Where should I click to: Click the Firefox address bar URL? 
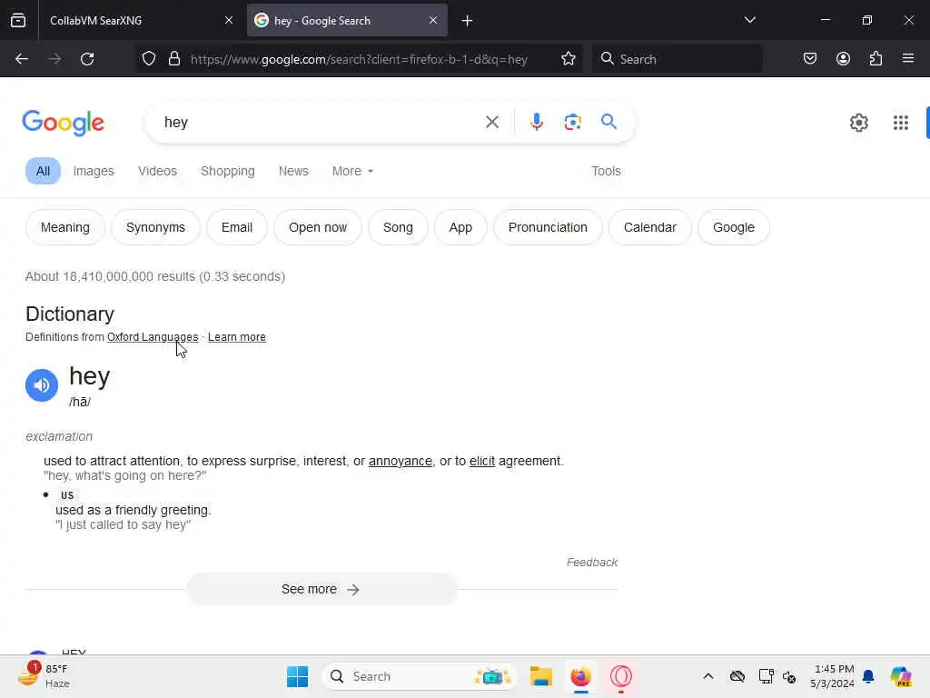(359, 59)
